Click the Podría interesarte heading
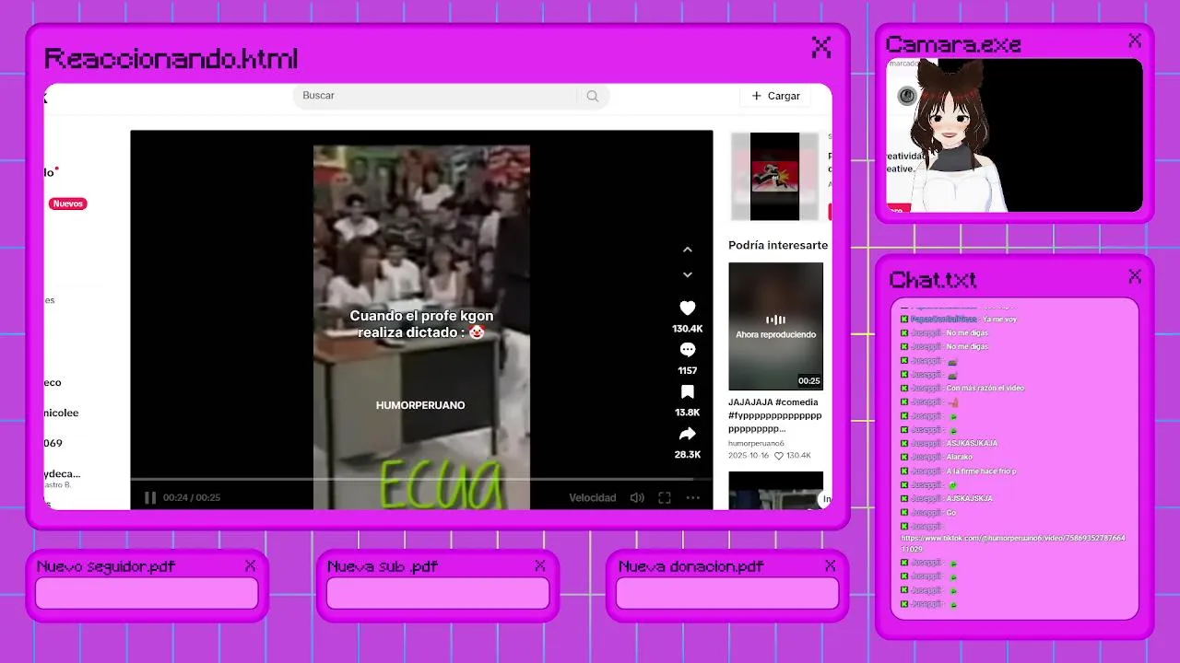1180x663 pixels. point(778,246)
